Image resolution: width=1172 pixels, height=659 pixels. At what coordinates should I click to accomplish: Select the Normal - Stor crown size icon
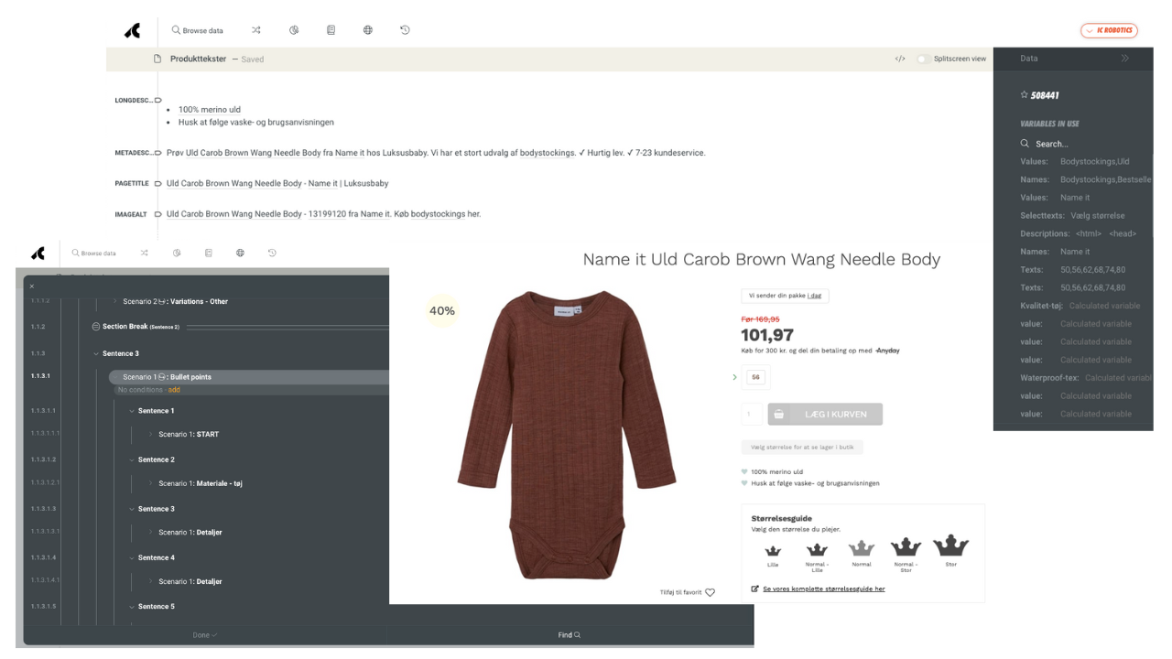[x=906, y=546]
